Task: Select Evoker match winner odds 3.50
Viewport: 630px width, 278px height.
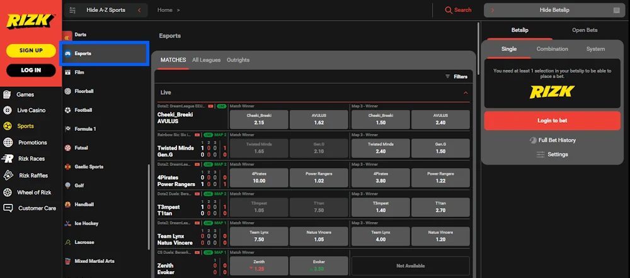Action: (319, 265)
